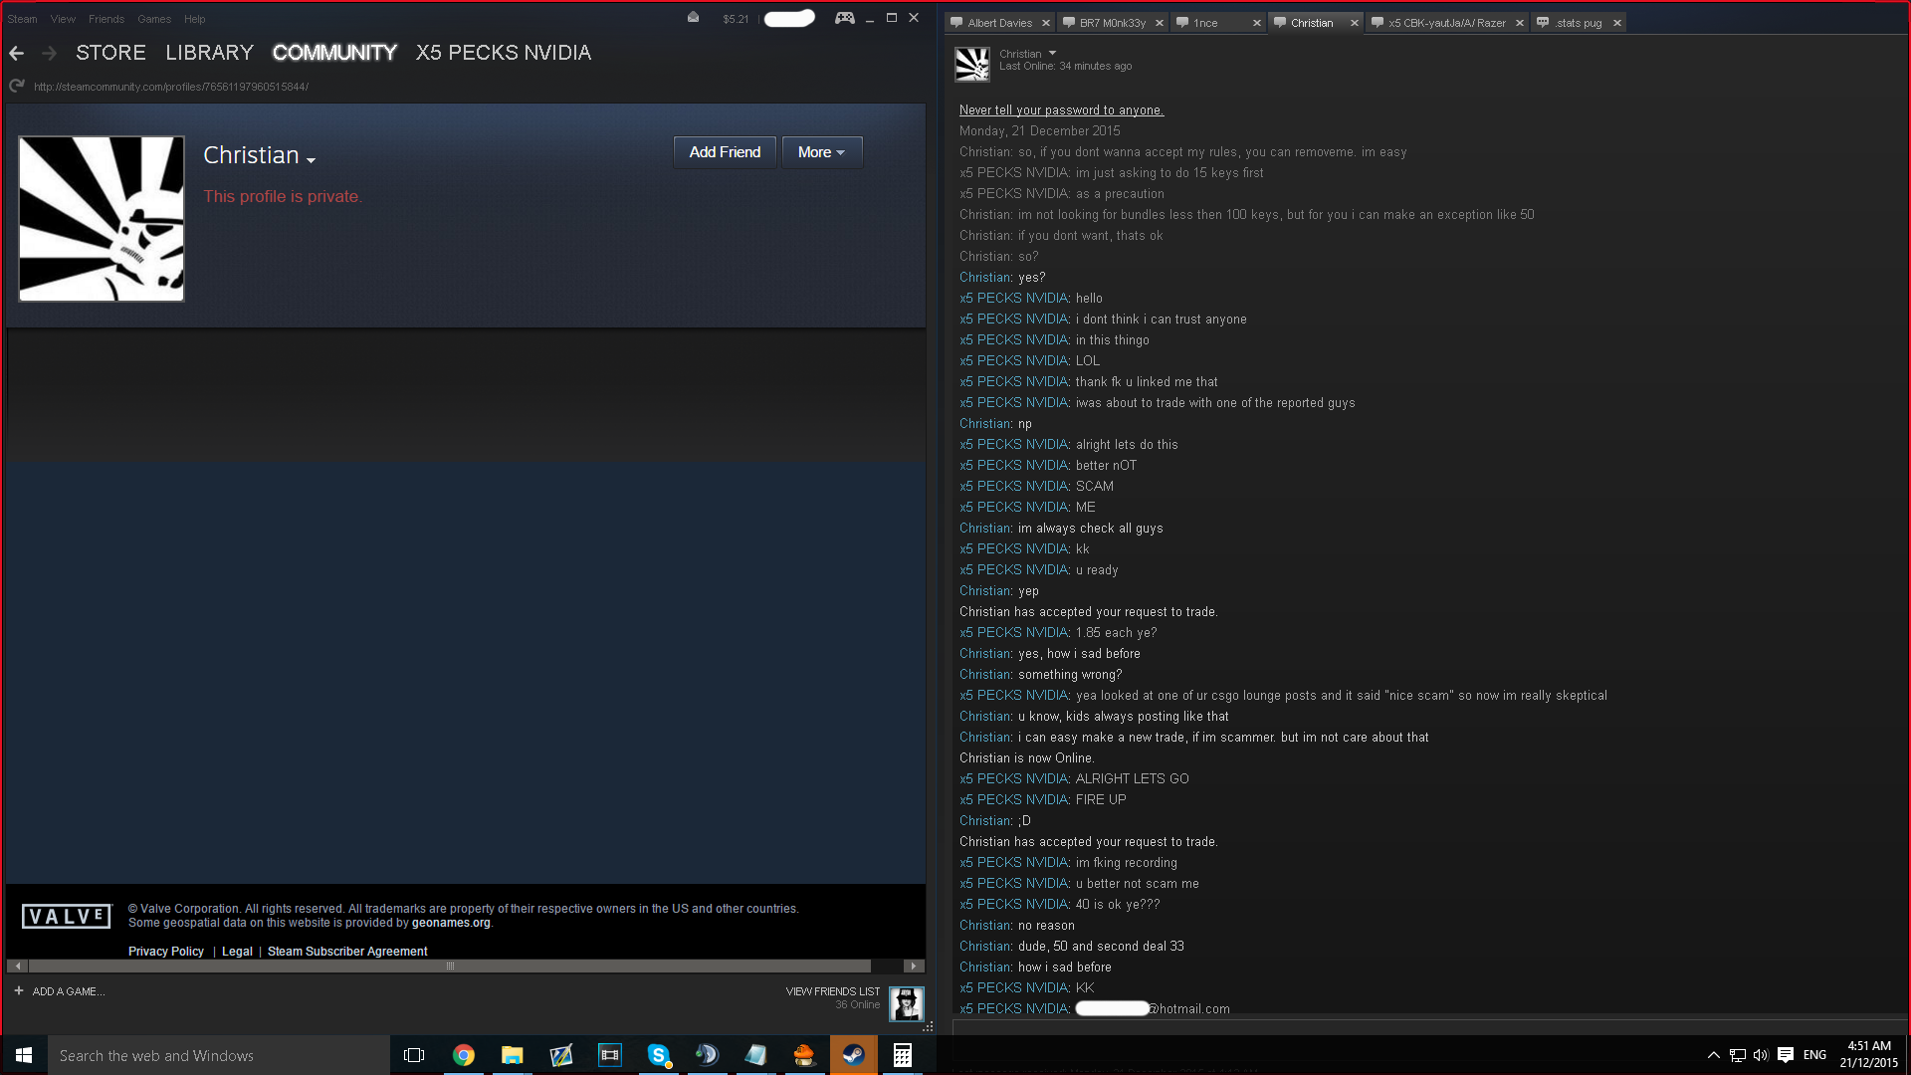The height and width of the screenshot is (1075, 1911).
Task: Open Skype from taskbar
Action: [x=658, y=1055]
